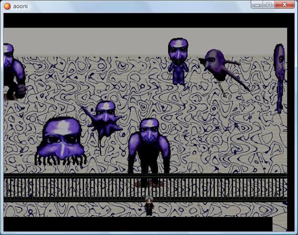This screenshot has width=298, height=235.
Task: Select the squid-like head monster with black tentacles
Action: click(61, 141)
